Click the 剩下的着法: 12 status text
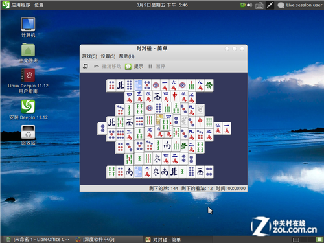Viewport: 324px width, 243px height. point(197,188)
